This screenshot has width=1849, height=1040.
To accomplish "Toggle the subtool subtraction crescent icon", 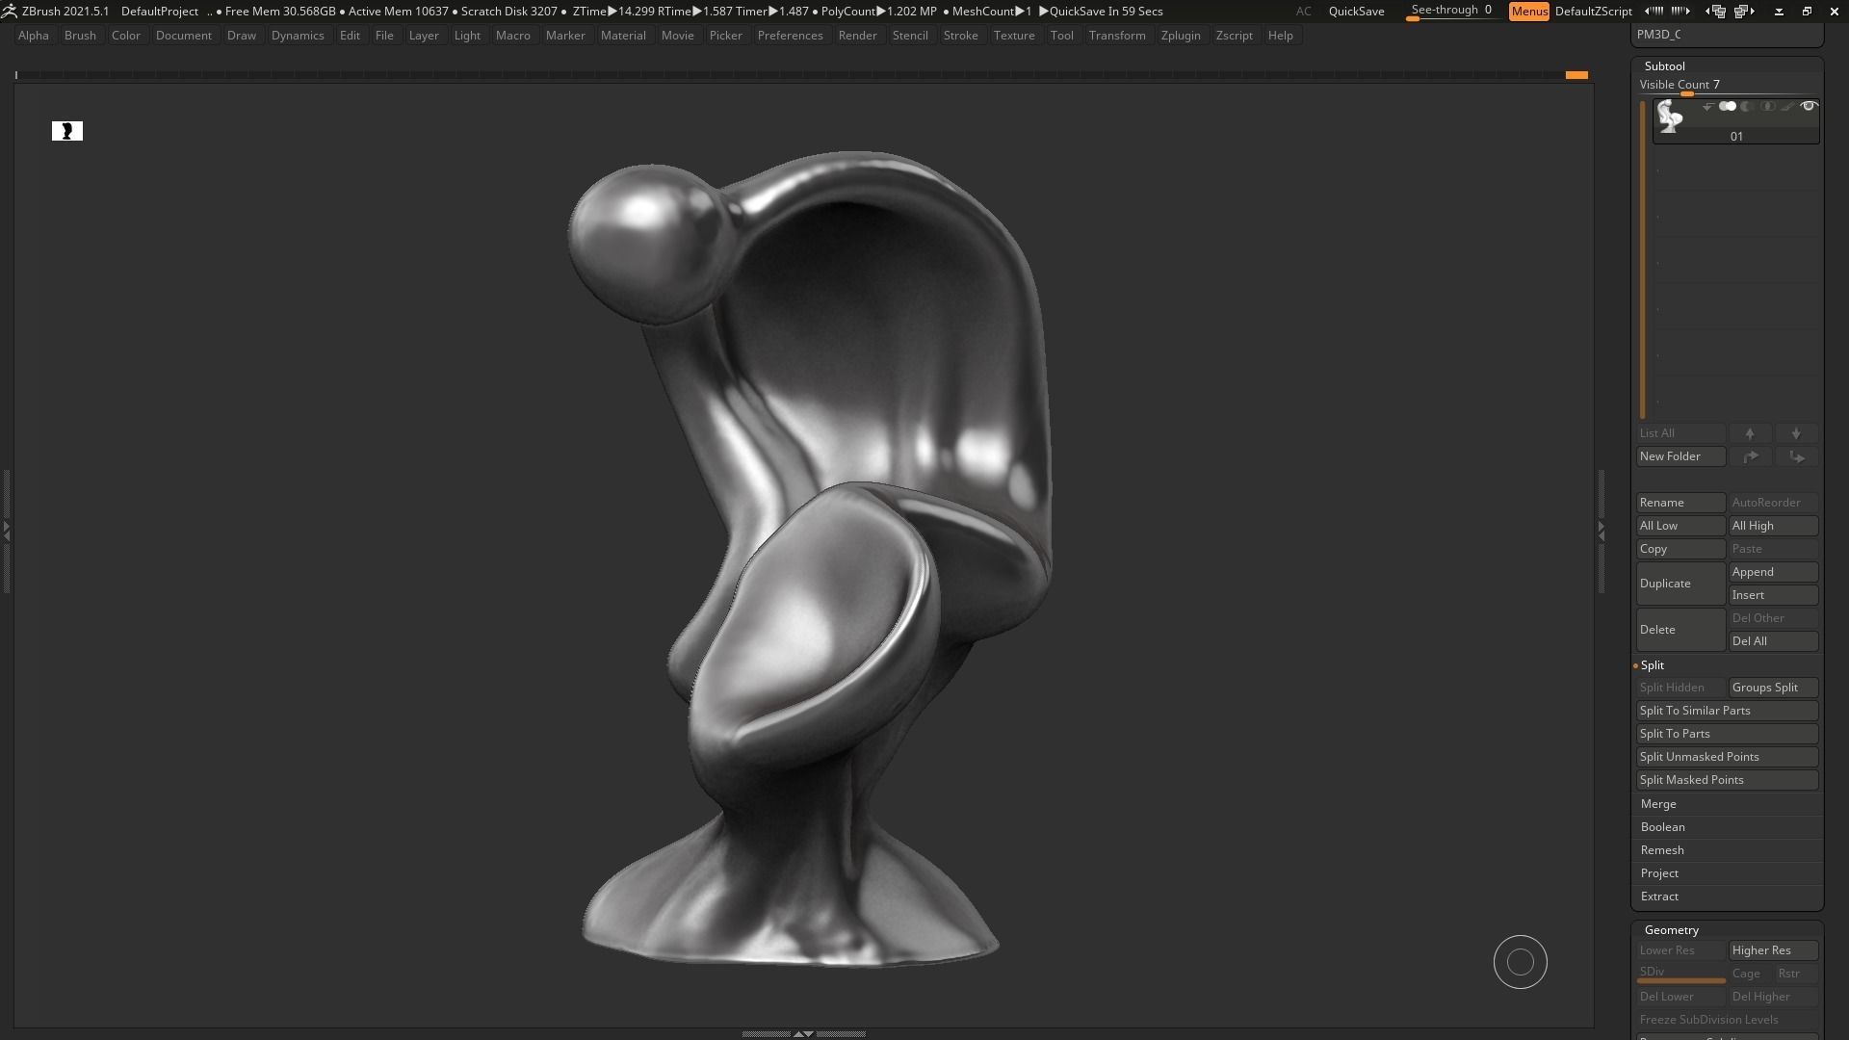I will (1747, 107).
